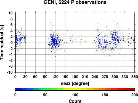Click x-axis tick label '180'
Screen dimensions: 138x103
[x=75, y=77]
